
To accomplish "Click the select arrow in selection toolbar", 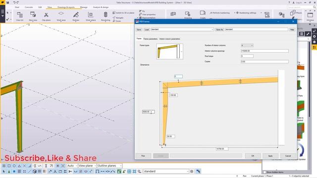I will pyautogui.click(x=3, y=172).
